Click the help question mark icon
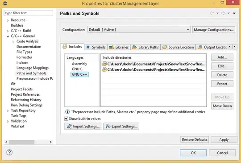241x163 pixels. (9, 152)
